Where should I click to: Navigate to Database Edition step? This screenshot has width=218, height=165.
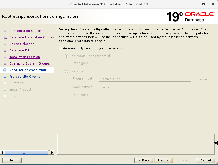click(x=22, y=51)
